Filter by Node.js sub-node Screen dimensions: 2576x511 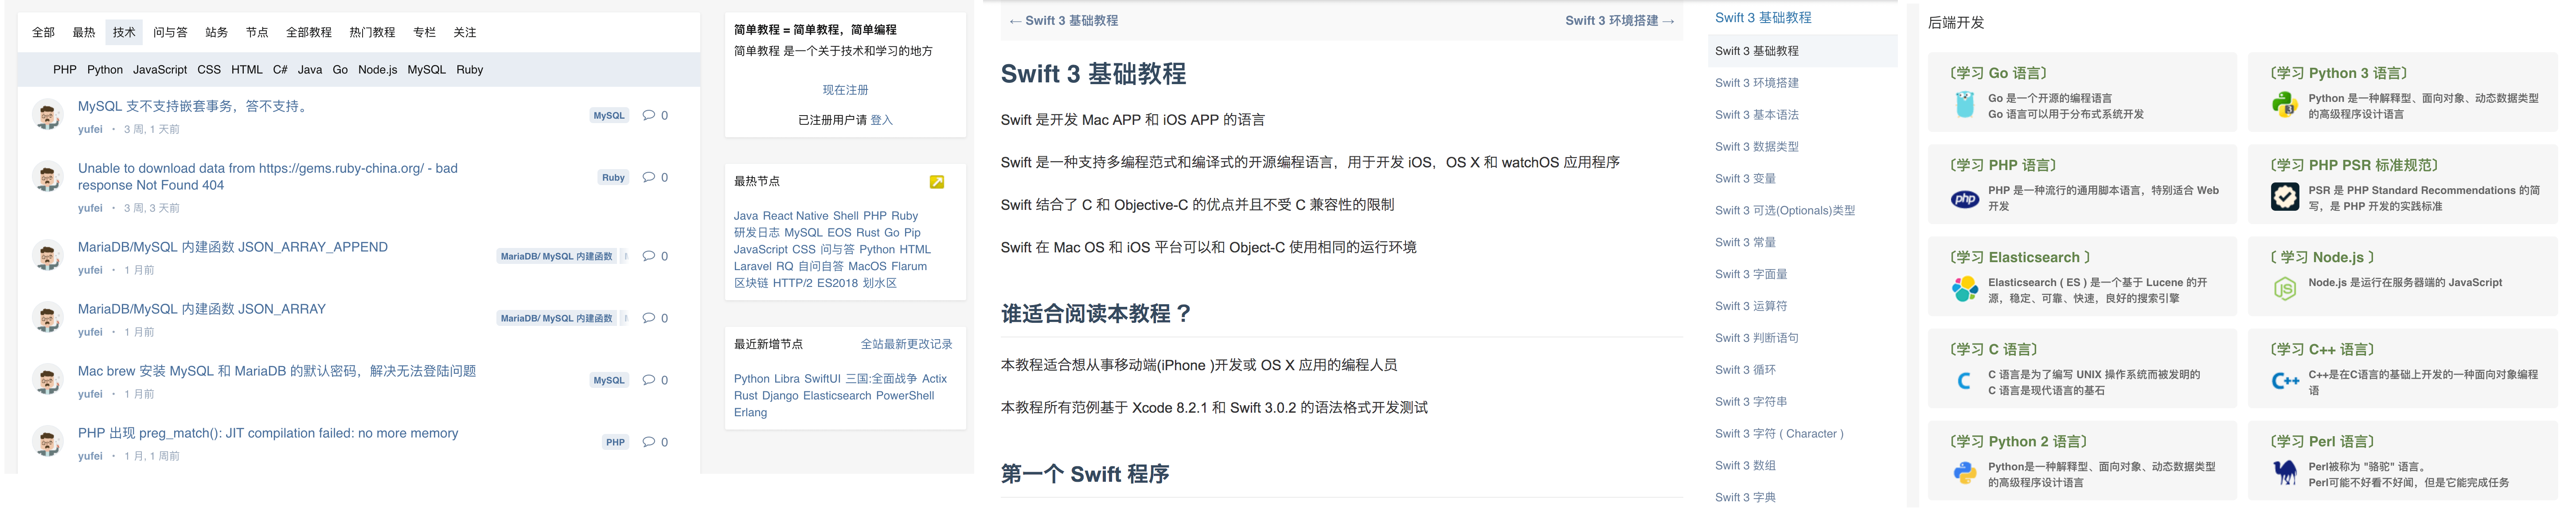point(378,69)
